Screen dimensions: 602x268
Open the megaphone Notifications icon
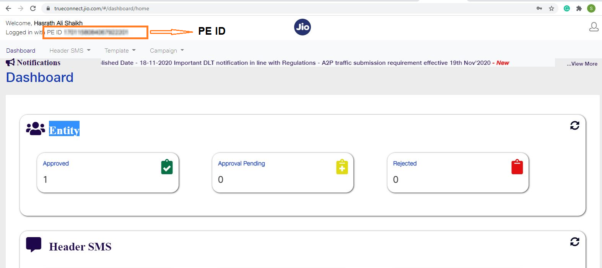[10, 63]
